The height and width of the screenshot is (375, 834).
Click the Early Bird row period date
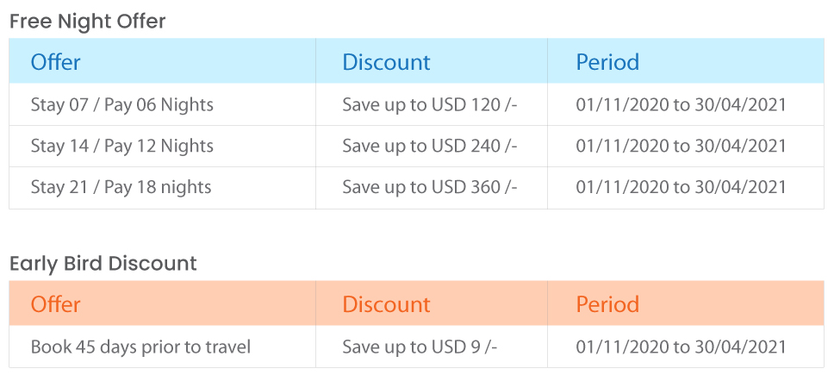point(681,347)
